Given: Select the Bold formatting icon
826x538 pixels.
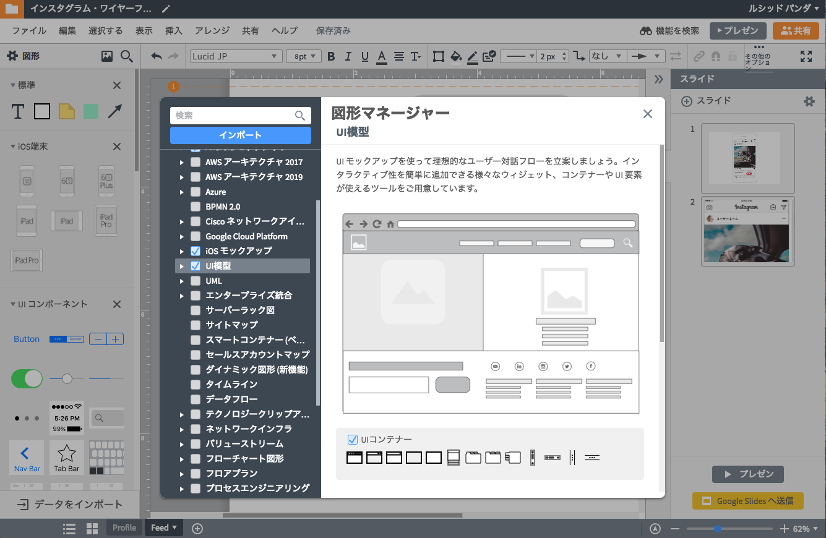Looking at the screenshot, I should pyautogui.click(x=331, y=56).
